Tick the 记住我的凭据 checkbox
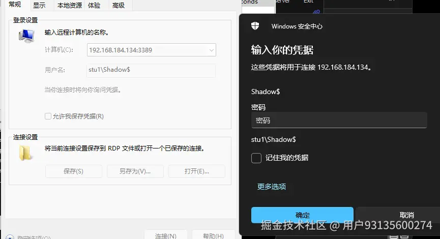440x239 pixels. click(256, 158)
